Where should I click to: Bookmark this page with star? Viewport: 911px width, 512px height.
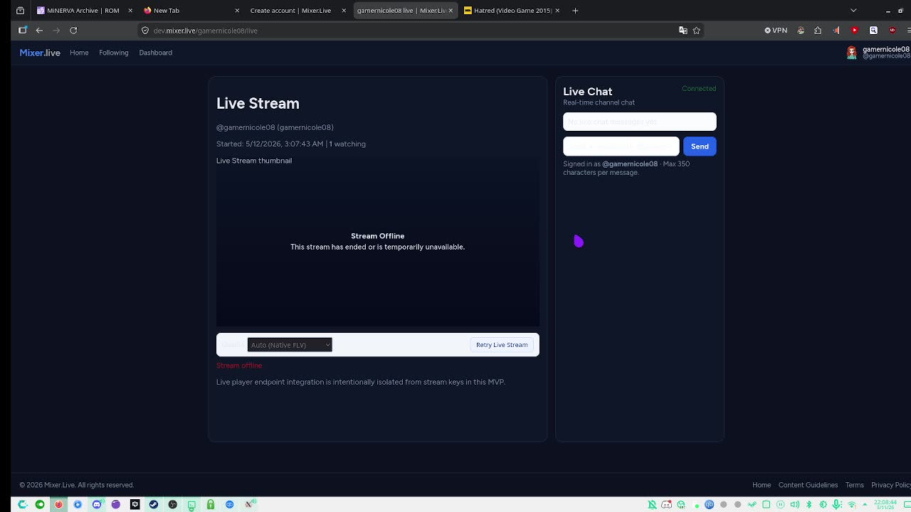click(697, 31)
